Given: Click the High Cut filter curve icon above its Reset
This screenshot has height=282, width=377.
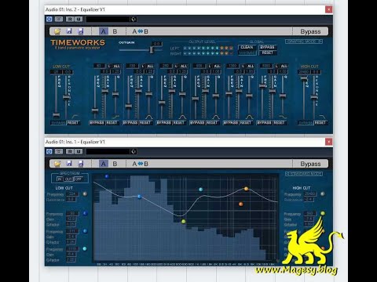Looking at the screenshot, I should pos(322,117).
